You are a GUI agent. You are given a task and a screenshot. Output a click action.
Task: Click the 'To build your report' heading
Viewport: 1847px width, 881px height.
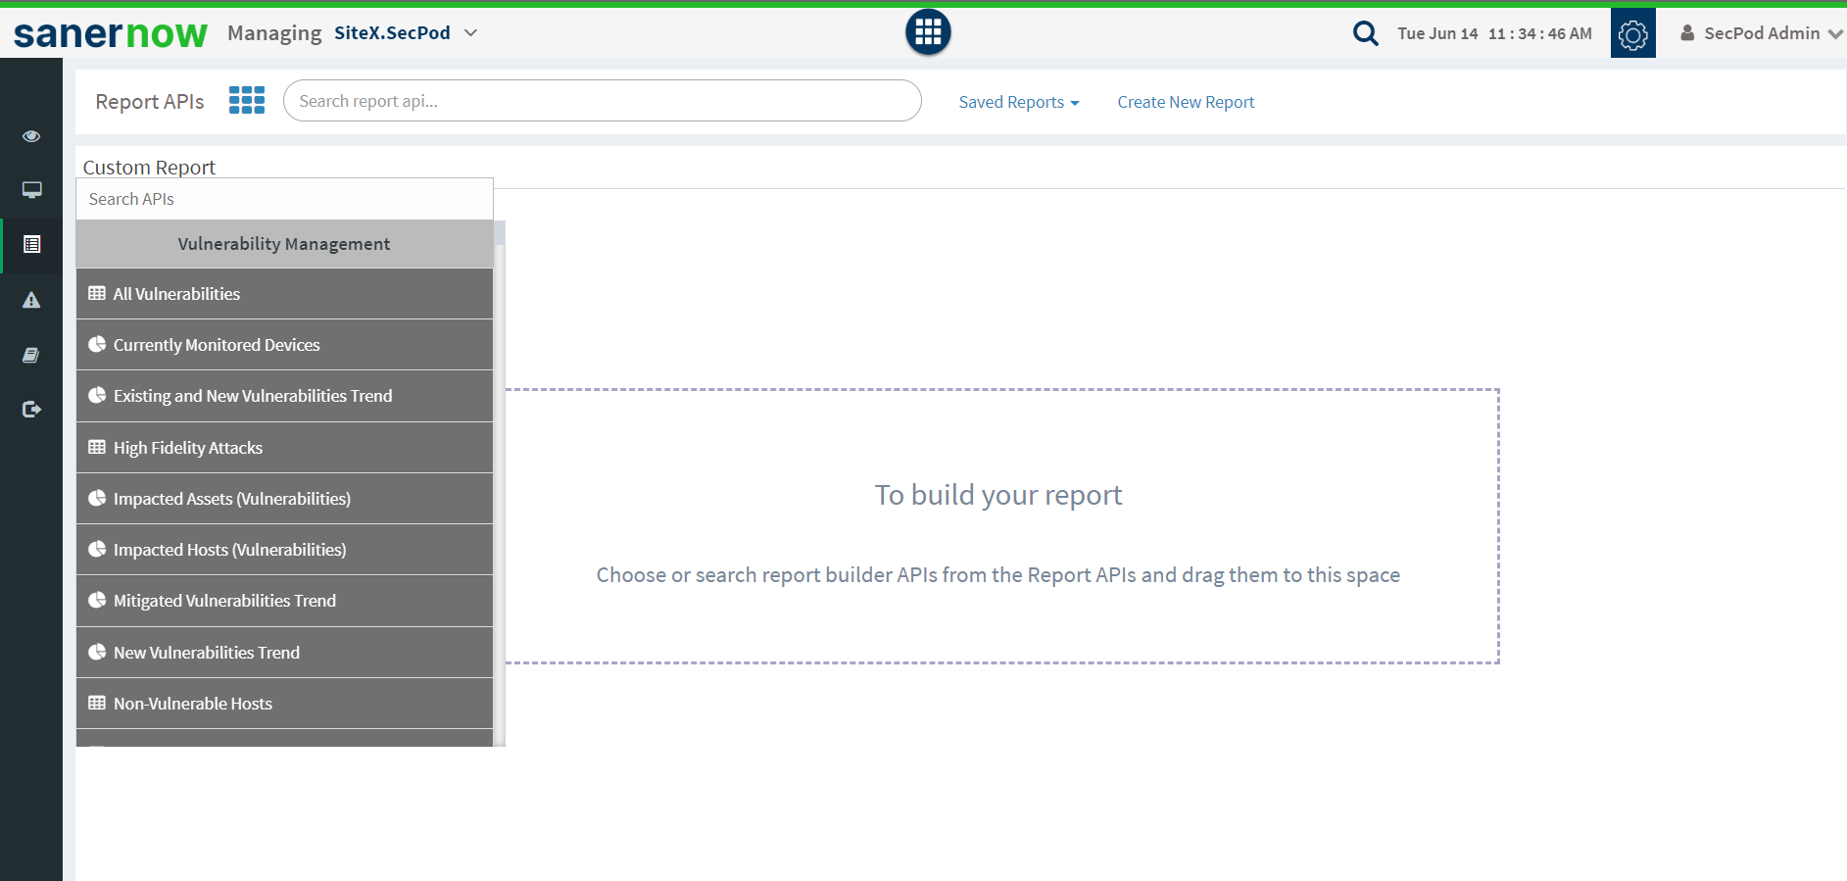click(x=998, y=495)
